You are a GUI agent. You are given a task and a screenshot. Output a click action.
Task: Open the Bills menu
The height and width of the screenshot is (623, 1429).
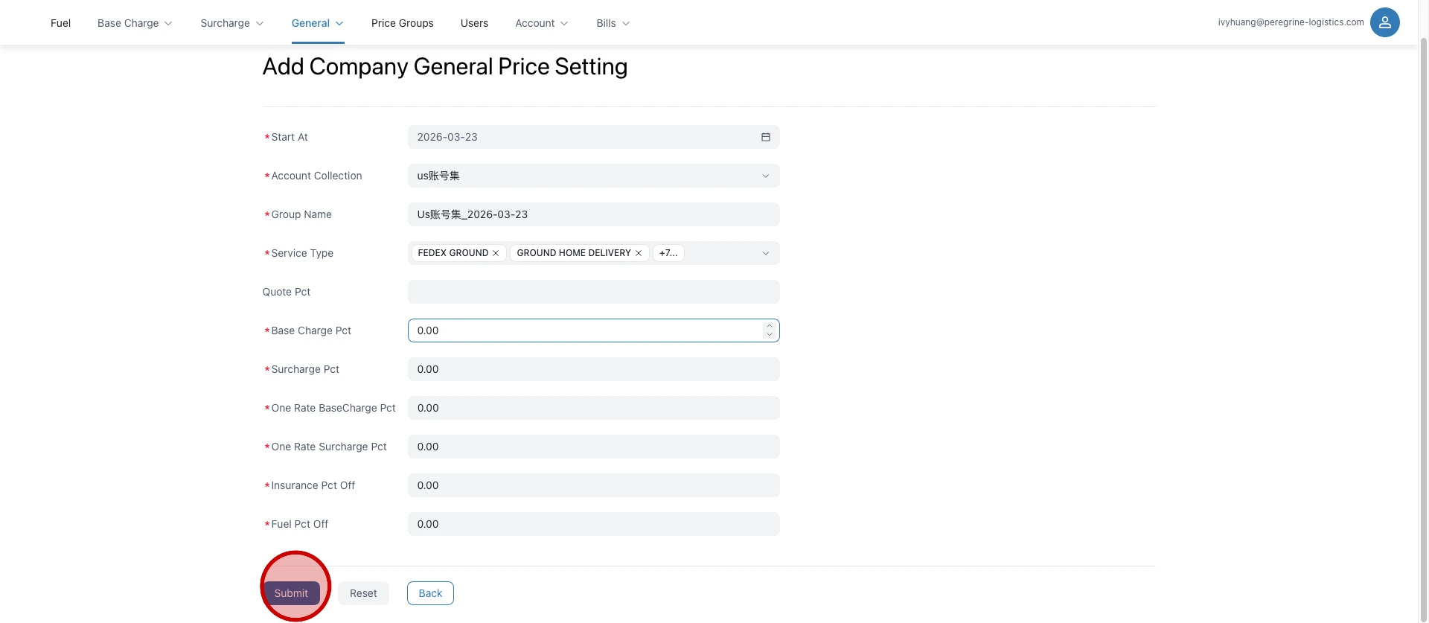[x=613, y=23]
